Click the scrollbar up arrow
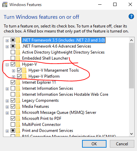Image resolution: width=137 pixels, height=151 pixels. click(x=131, y=40)
